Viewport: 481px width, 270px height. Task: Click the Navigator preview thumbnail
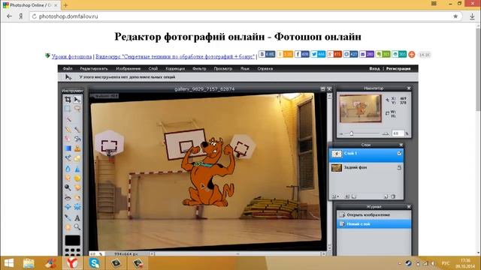point(361,108)
